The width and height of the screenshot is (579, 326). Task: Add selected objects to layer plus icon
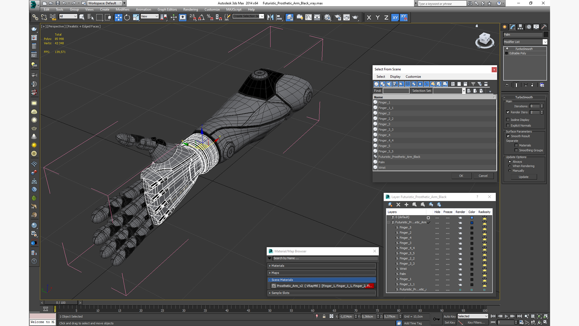point(406,205)
